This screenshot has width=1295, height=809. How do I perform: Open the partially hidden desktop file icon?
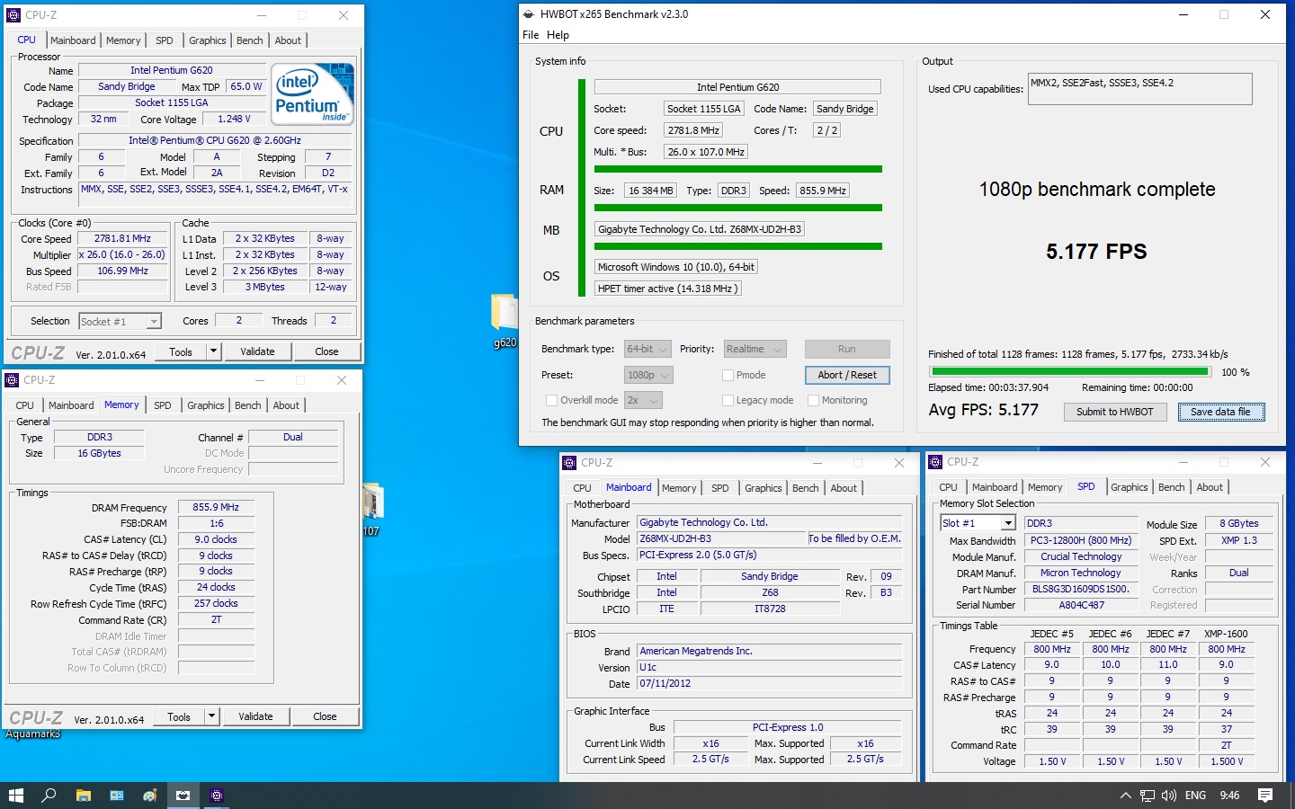point(372,510)
